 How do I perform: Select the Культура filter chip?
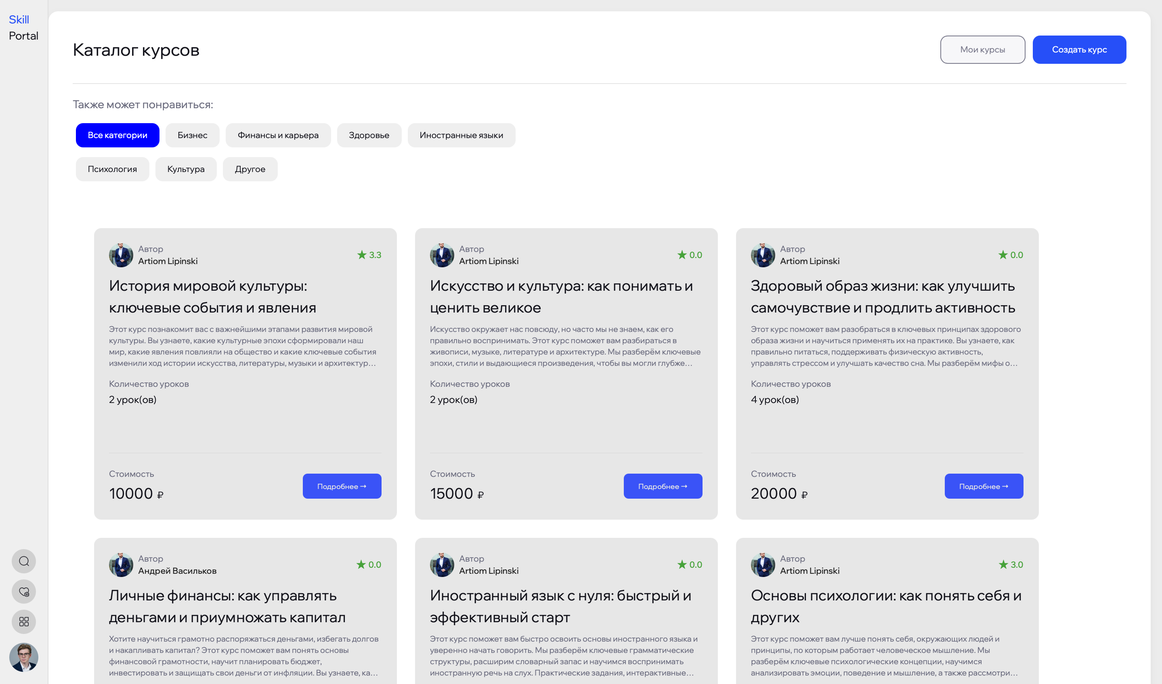click(186, 169)
